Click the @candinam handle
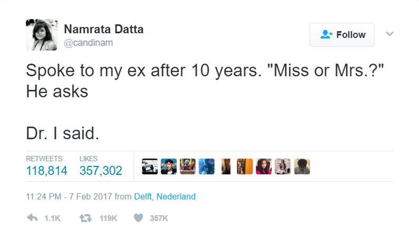Screen dimensions: 419x243 [89, 43]
